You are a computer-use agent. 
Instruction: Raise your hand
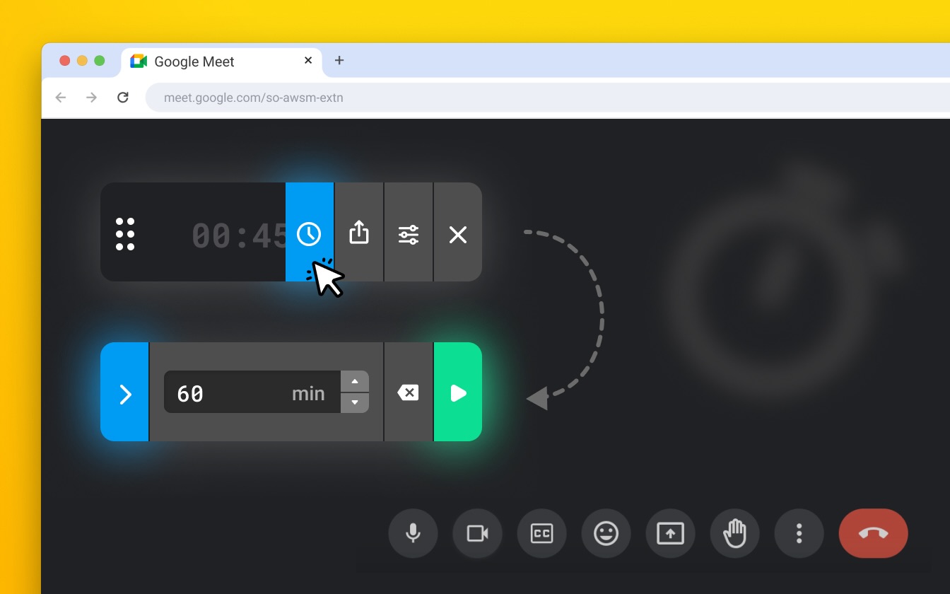click(735, 533)
